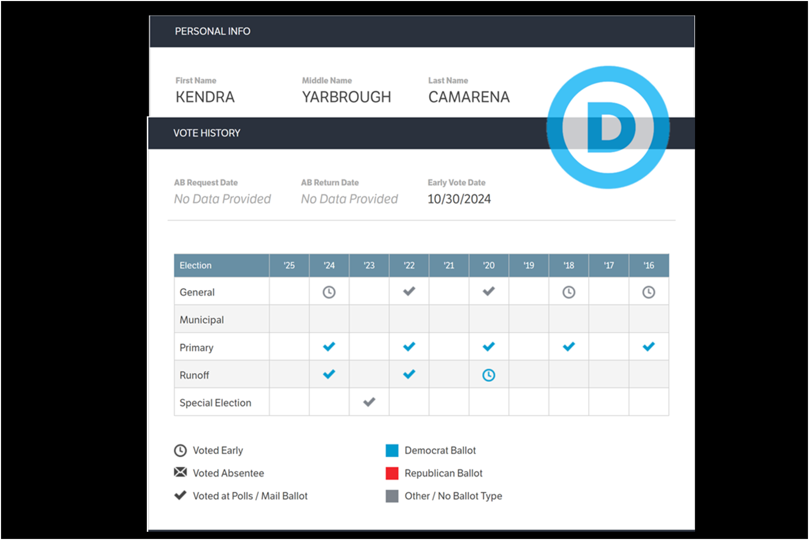Click the AB Return Date value
Image resolution: width=809 pixels, height=540 pixels.
coord(350,199)
